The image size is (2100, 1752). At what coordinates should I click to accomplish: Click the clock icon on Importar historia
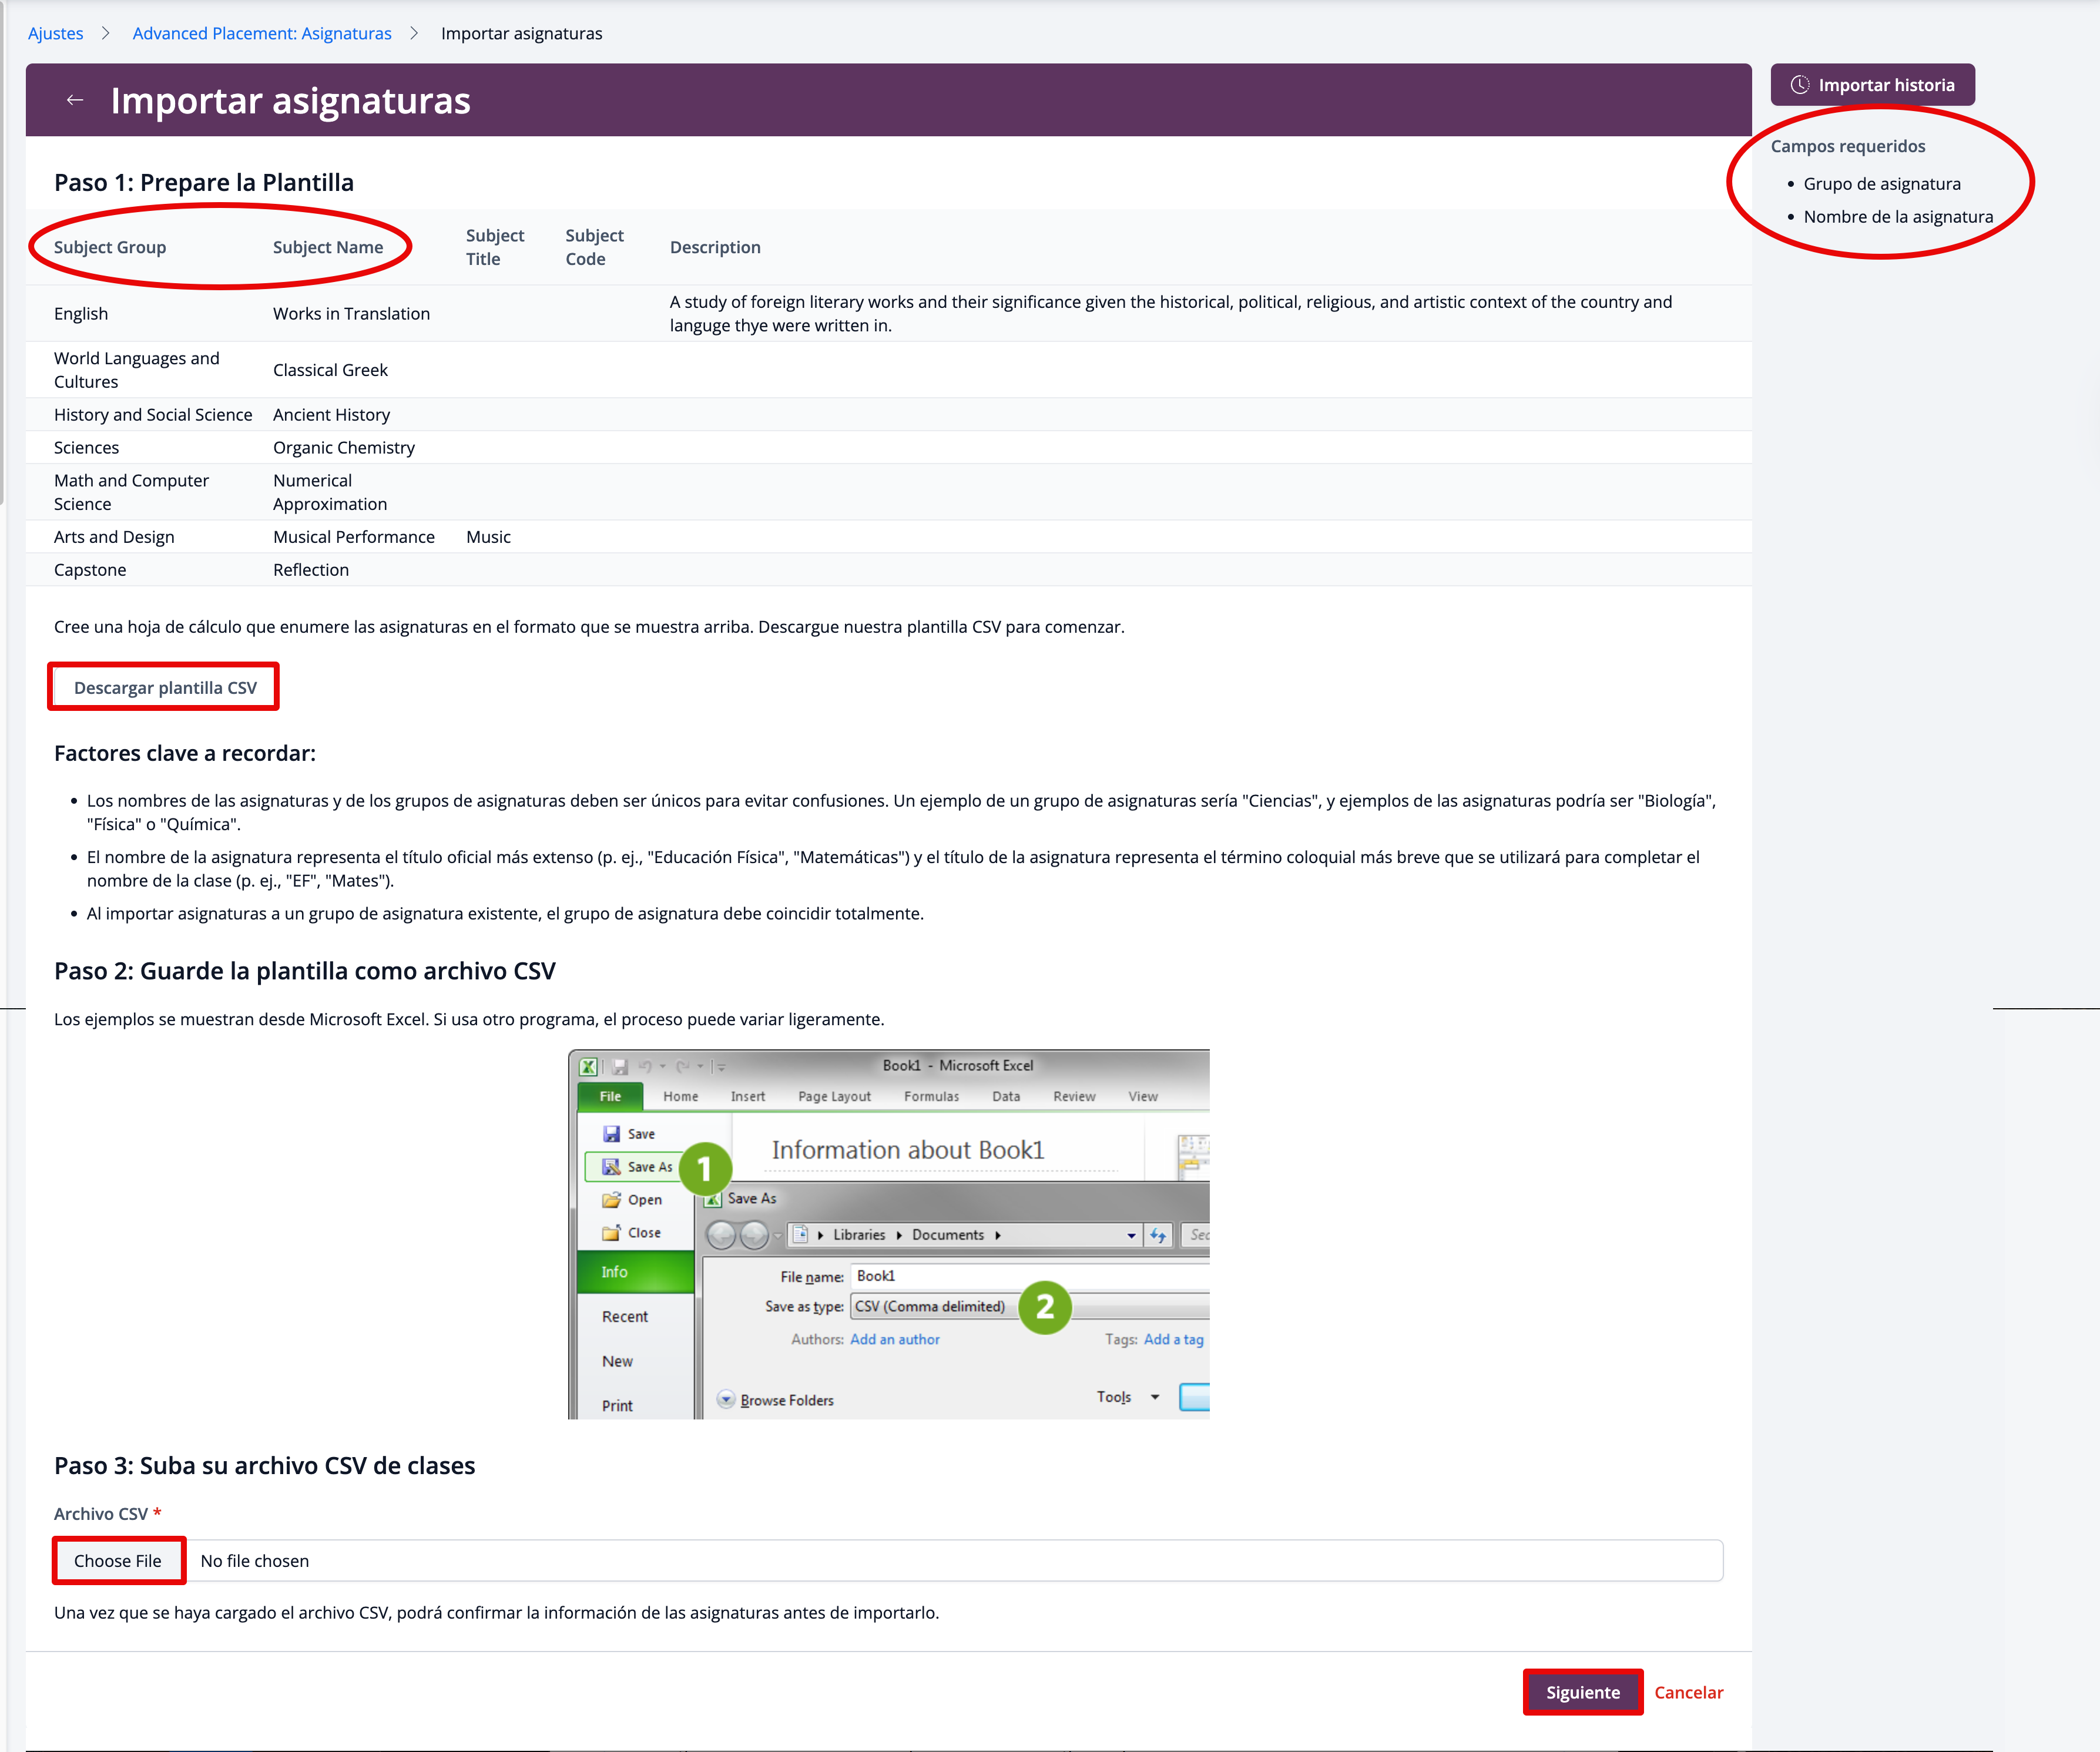(x=1799, y=85)
